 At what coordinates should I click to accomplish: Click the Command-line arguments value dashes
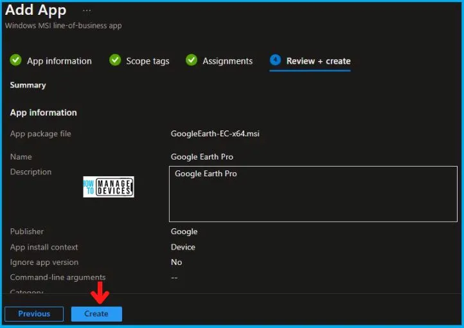(174, 278)
